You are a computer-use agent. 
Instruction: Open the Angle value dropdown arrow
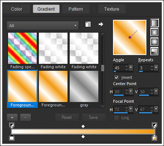131,67
